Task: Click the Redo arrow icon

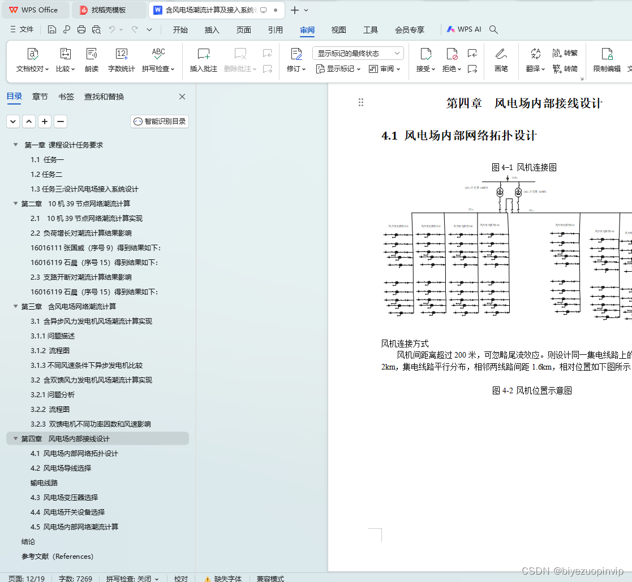Action: tap(135, 29)
